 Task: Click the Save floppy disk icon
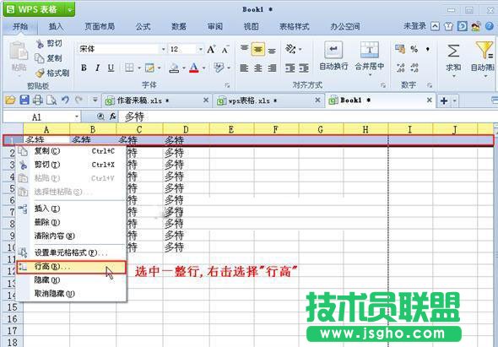tap(24, 100)
